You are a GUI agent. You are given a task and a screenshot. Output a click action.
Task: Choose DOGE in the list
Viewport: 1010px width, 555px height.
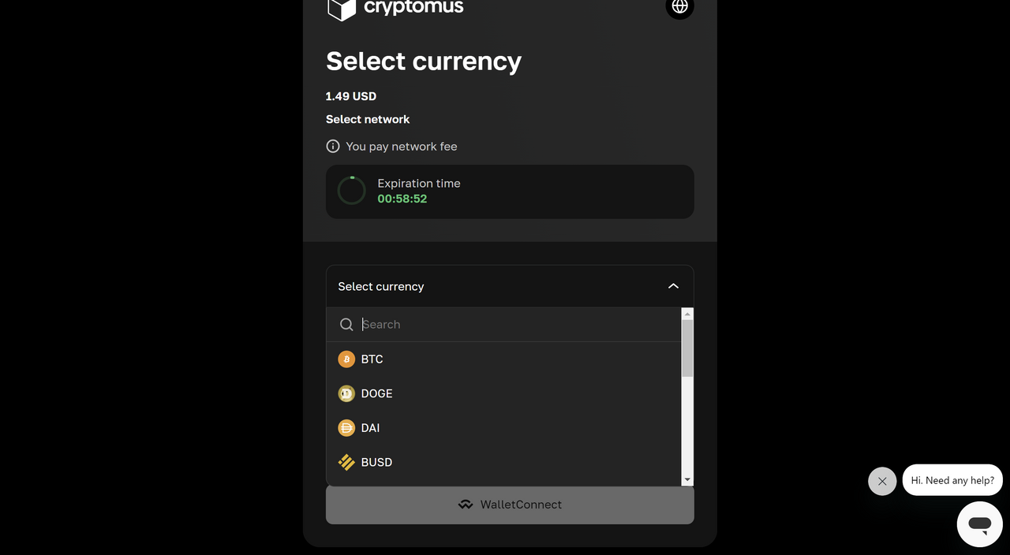pos(503,393)
